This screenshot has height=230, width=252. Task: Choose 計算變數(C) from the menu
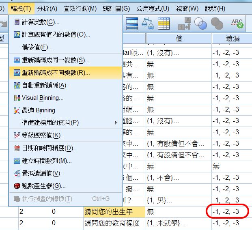click(x=65, y=22)
